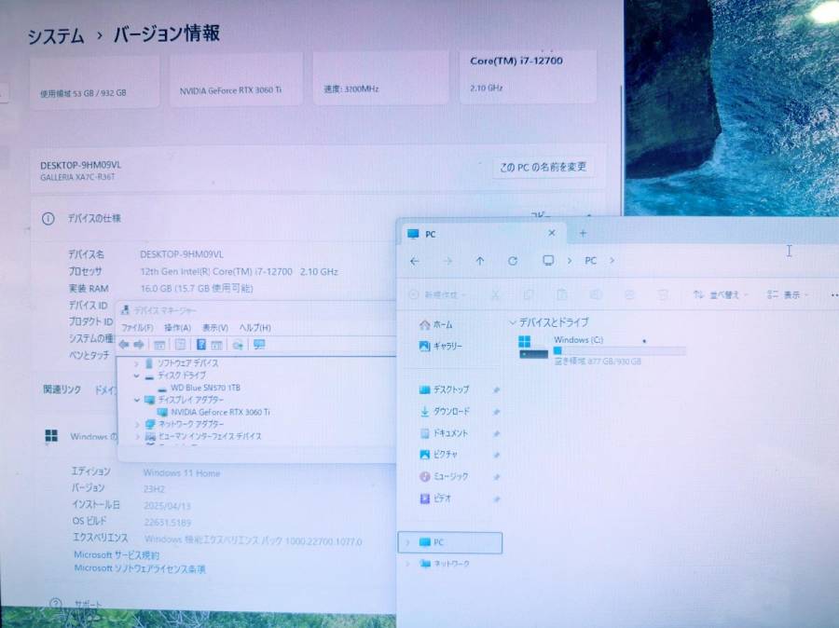
Task: Open the 並べ替え sort dropdown
Action: pyautogui.click(x=721, y=294)
